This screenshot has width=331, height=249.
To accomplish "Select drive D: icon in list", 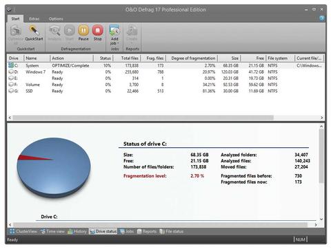I will [11, 72].
